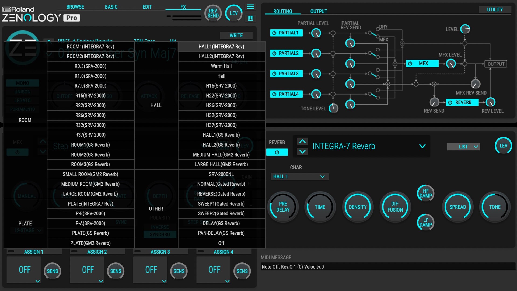The image size is (517, 291).
Task: Adjust the MFX LEVEL knob
Action: coord(451,64)
